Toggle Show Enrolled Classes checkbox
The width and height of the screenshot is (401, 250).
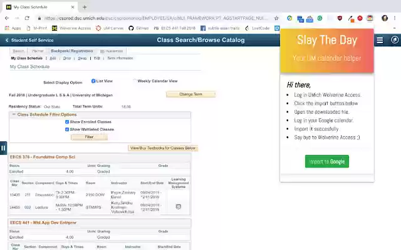pyautogui.click(x=67, y=122)
